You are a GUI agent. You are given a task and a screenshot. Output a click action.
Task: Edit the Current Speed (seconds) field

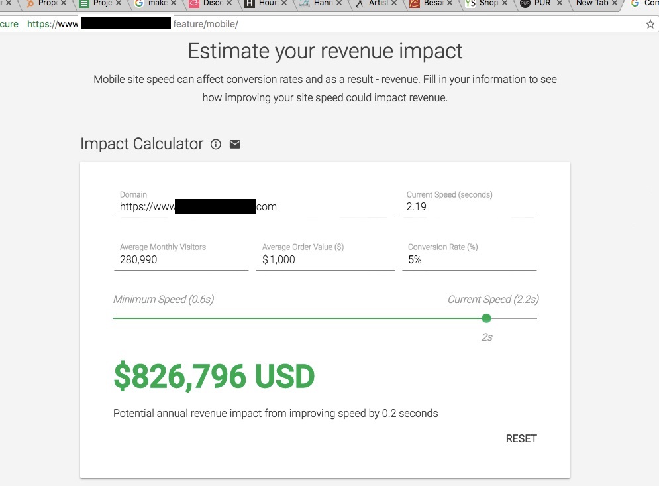(468, 207)
